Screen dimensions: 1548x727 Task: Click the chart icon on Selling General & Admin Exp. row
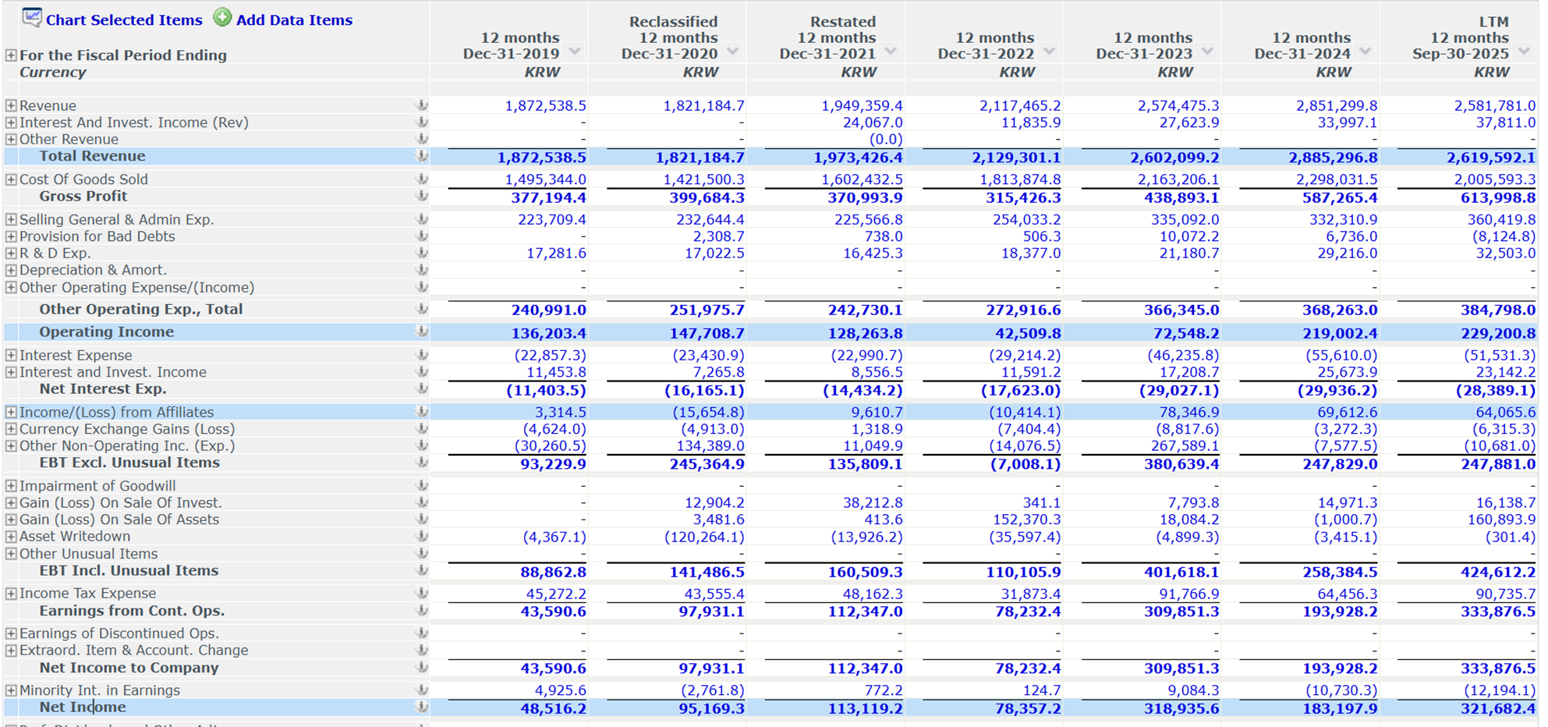(x=421, y=220)
